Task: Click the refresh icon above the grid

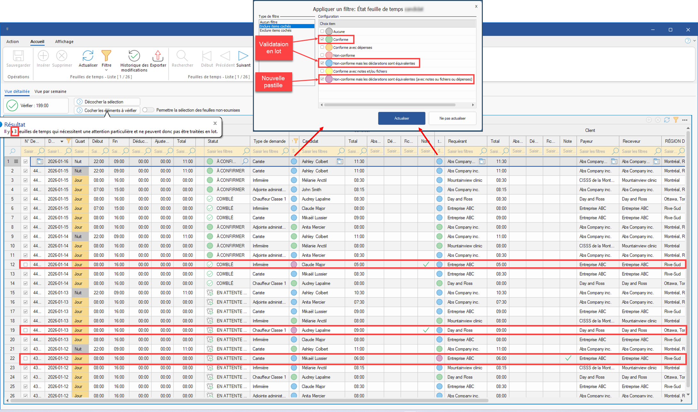Action: pyautogui.click(x=667, y=120)
